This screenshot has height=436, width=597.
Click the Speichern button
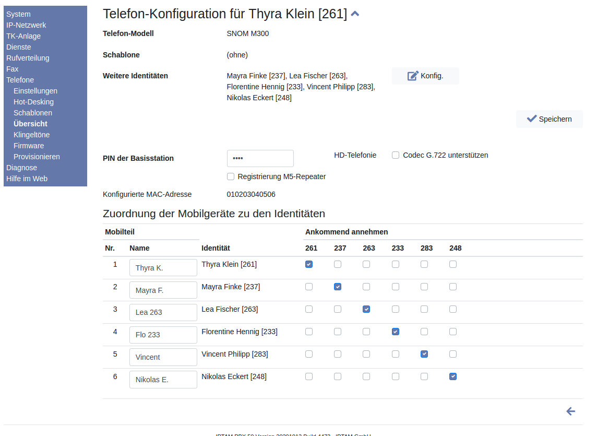pyautogui.click(x=550, y=119)
